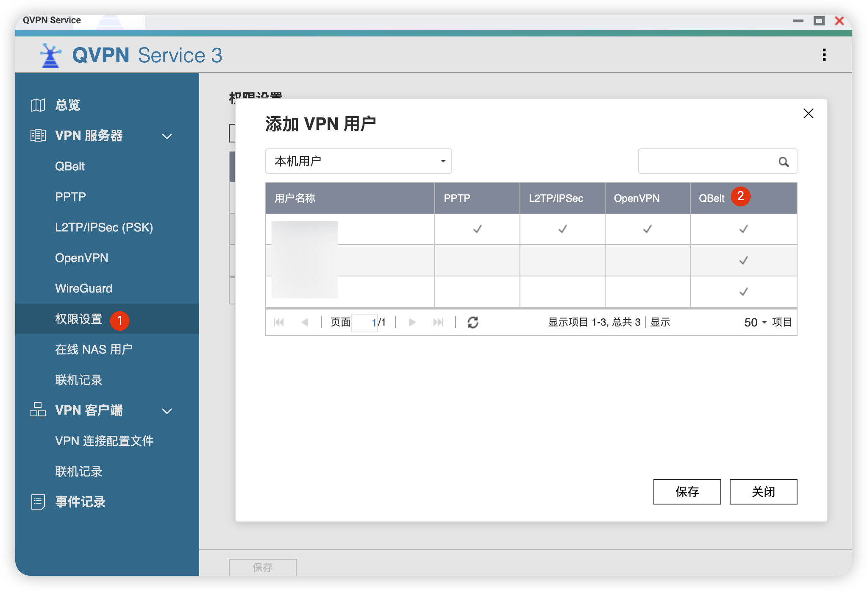Click the 显示项目 1-3, 总共 3 status text
The height and width of the screenshot is (591, 867).
coord(594,322)
